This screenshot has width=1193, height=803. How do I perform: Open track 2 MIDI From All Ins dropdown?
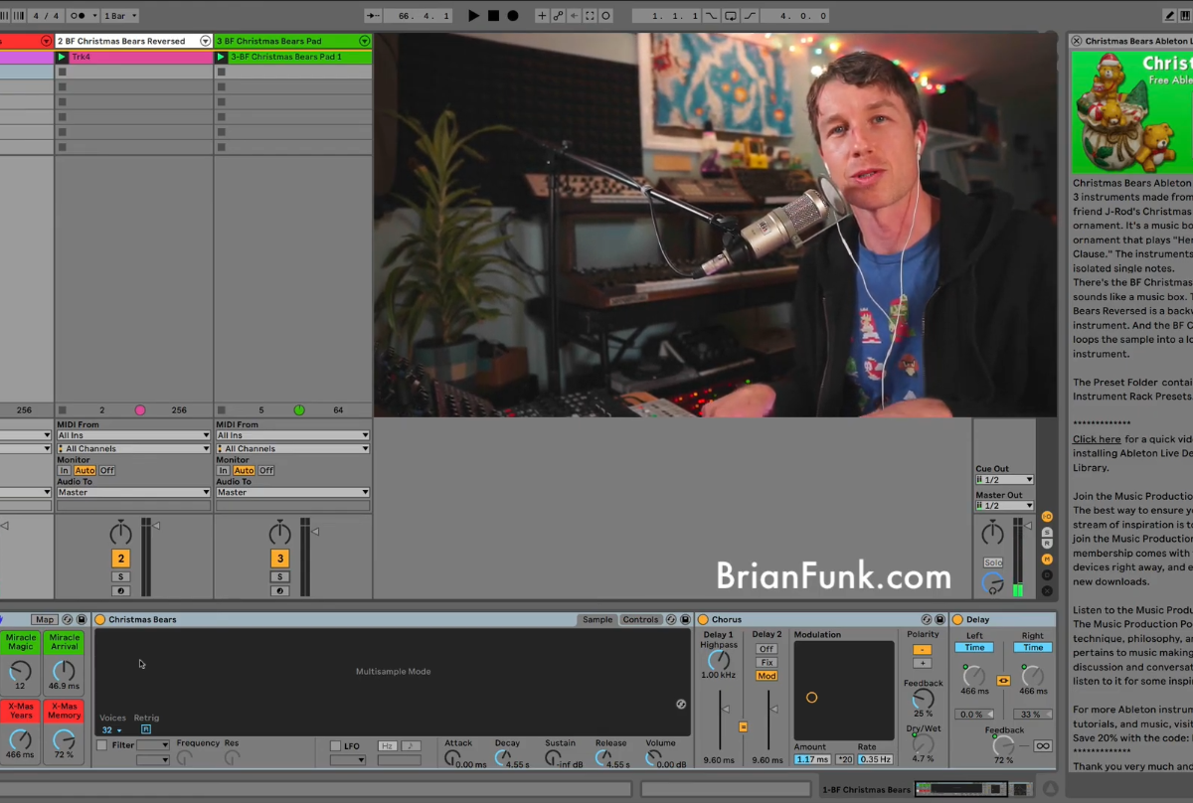(x=133, y=435)
